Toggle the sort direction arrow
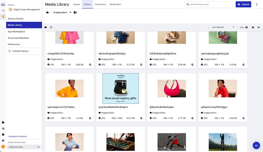Image resolution: width=263 pixels, height=152 pixels. [209, 27]
